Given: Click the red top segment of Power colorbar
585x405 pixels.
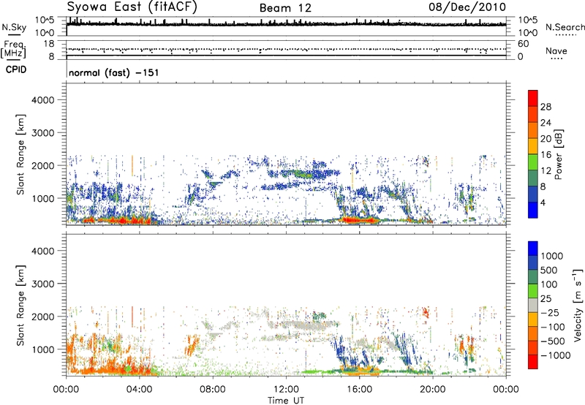Looking at the screenshot, I should (x=533, y=98).
